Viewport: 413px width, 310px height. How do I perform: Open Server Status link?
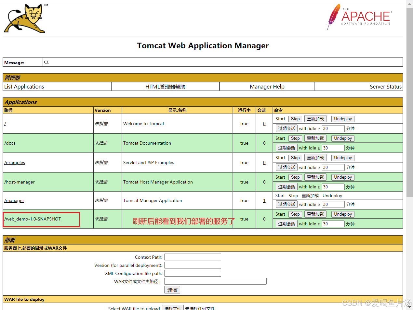(386, 87)
